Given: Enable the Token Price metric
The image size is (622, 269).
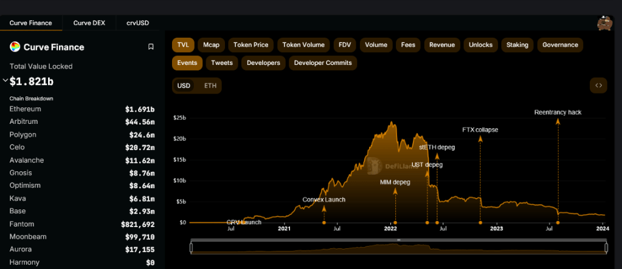Looking at the screenshot, I should pos(251,44).
